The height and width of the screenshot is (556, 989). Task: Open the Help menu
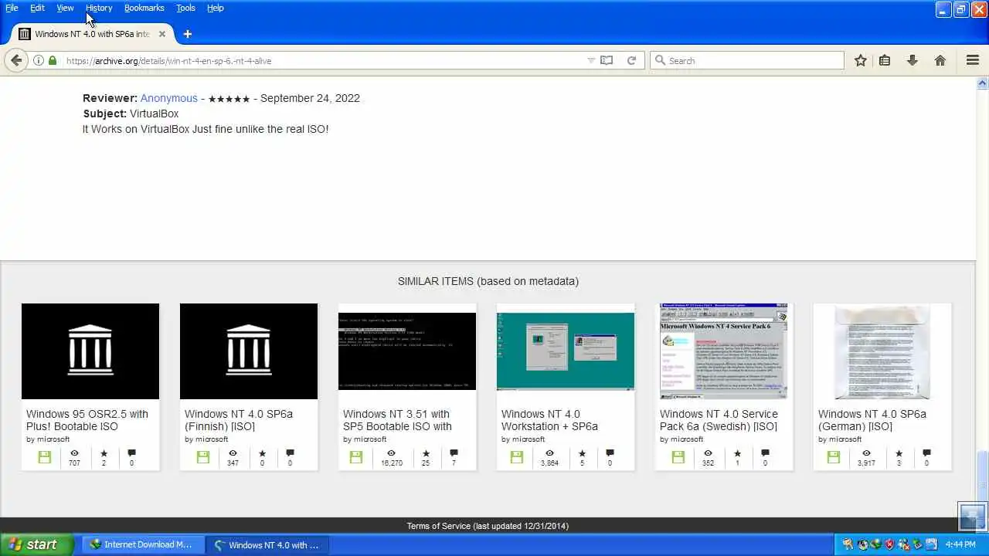[215, 8]
